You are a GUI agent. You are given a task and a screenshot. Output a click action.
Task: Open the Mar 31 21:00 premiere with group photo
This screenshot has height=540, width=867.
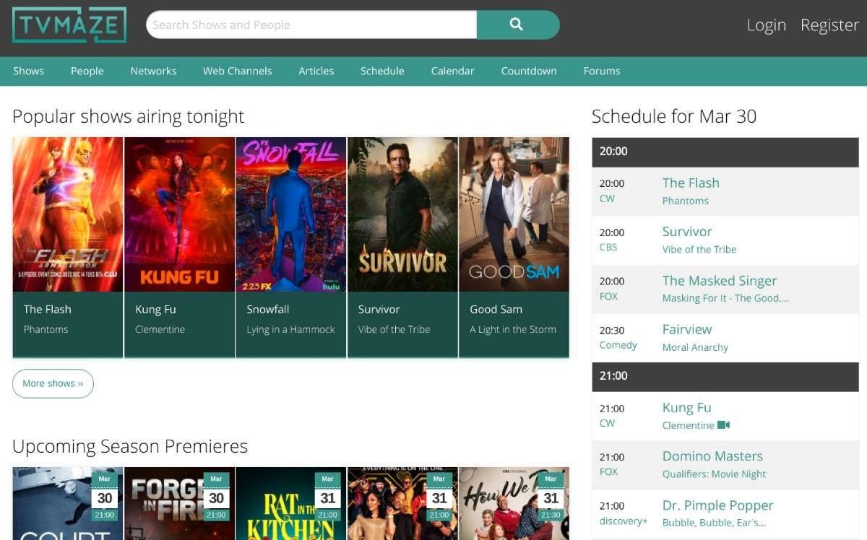click(x=402, y=503)
